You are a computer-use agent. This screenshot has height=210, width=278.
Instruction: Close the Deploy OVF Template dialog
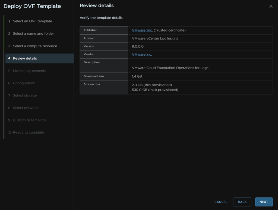pyautogui.click(x=271, y=7)
